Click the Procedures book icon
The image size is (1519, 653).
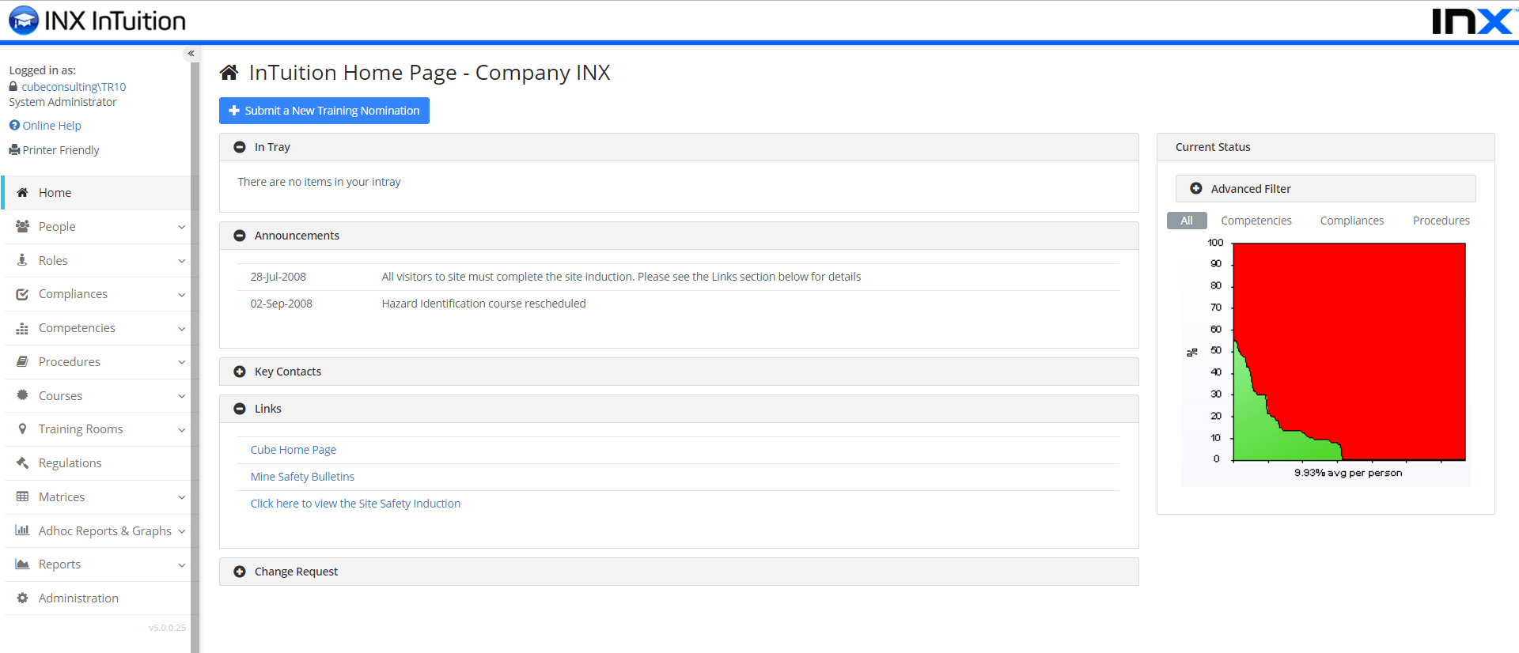coord(22,361)
